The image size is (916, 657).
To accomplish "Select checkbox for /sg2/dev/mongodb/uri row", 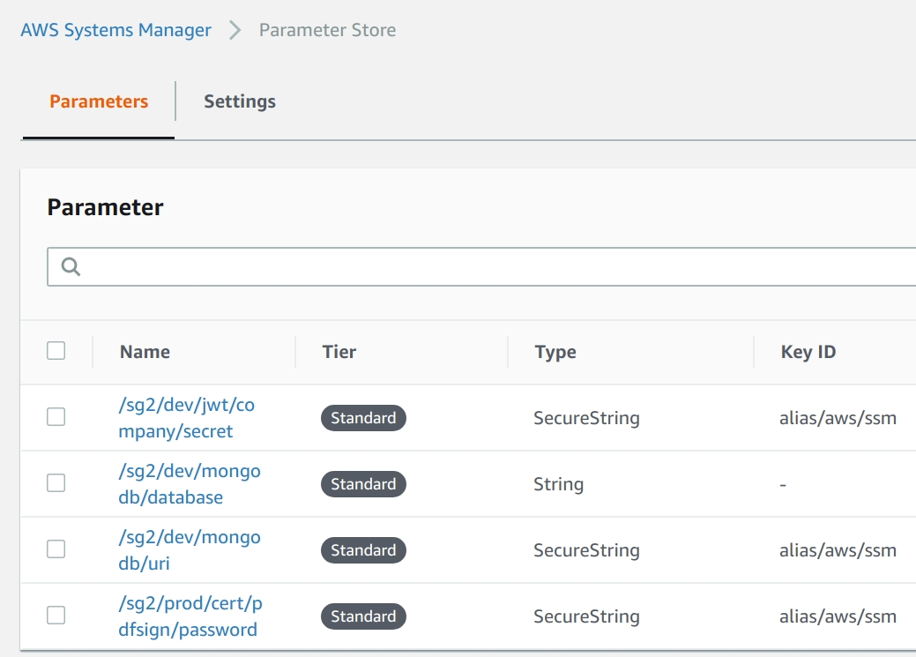I will pyautogui.click(x=56, y=549).
